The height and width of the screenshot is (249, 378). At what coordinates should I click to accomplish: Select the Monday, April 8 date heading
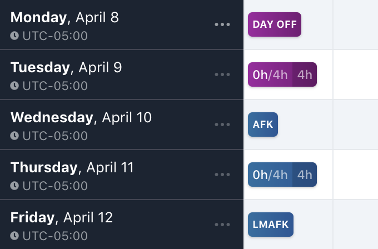pyautogui.click(x=64, y=17)
